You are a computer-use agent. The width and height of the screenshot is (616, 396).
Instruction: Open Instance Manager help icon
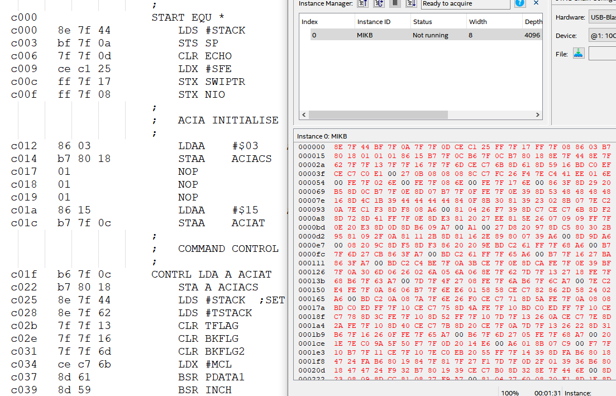point(520,3)
